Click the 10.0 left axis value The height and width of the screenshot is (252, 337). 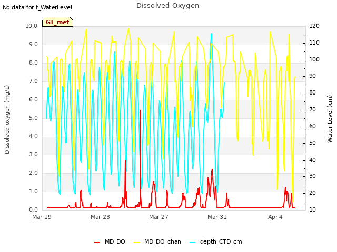(32, 26)
